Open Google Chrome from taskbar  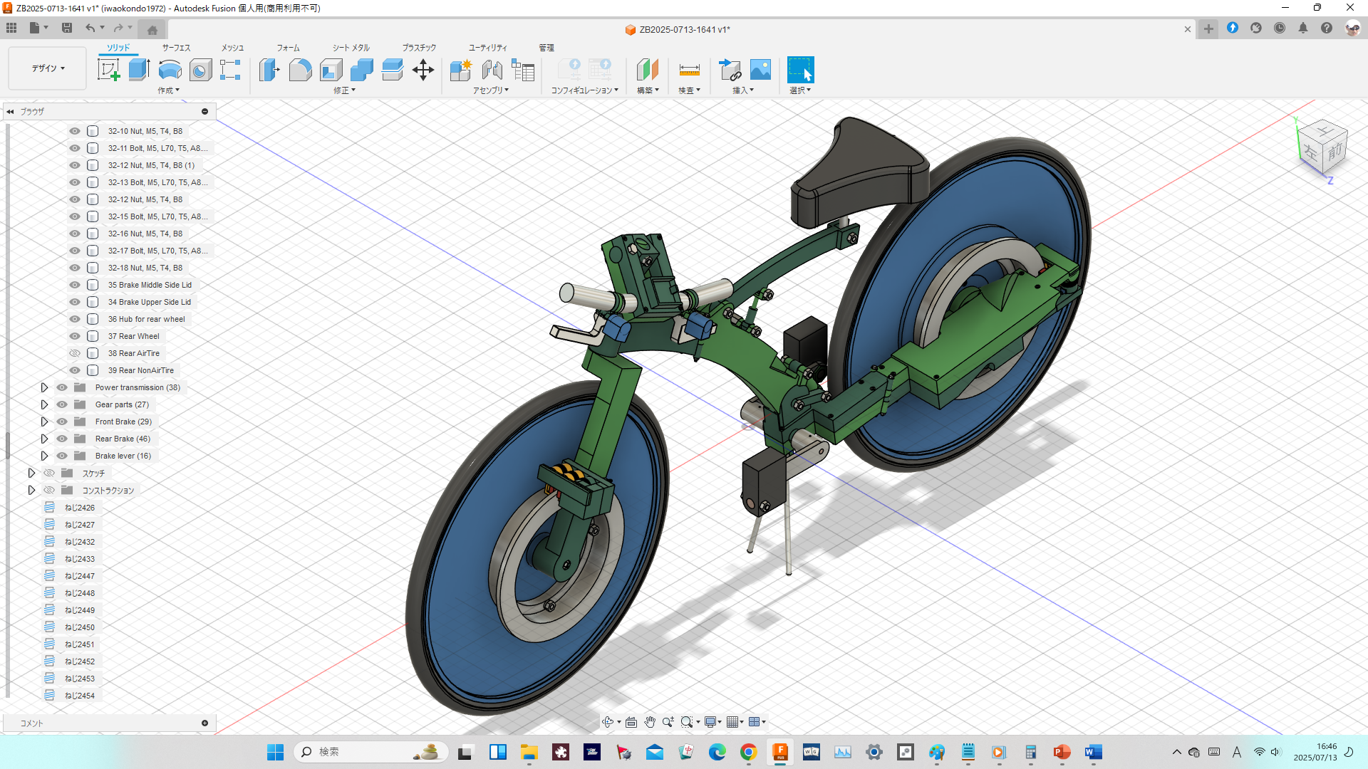click(748, 752)
